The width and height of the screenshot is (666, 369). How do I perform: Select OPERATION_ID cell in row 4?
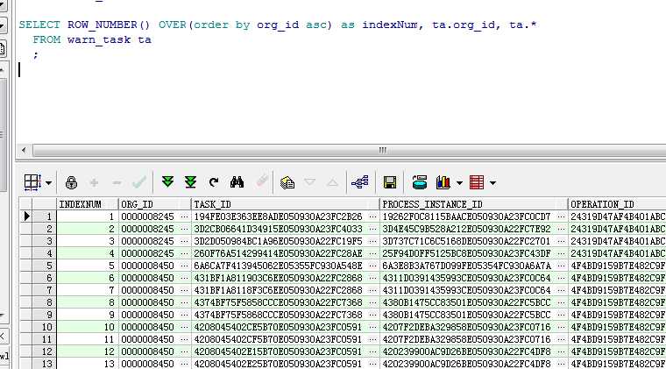tap(617, 253)
